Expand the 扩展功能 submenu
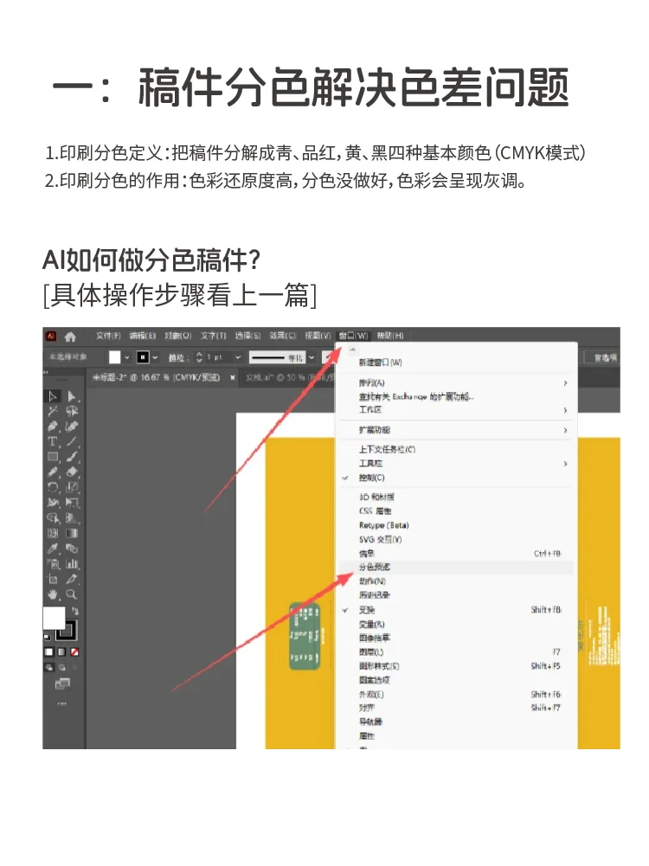 (x=456, y=430)
